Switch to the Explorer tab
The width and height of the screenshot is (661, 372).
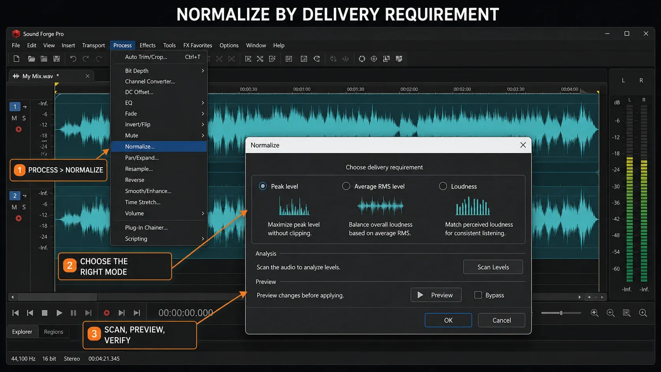(22, 332)
